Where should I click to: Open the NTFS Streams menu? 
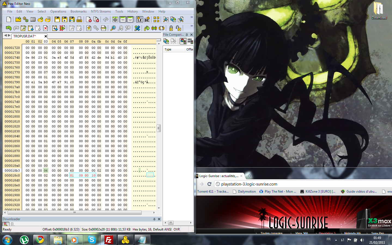(101, 11)
